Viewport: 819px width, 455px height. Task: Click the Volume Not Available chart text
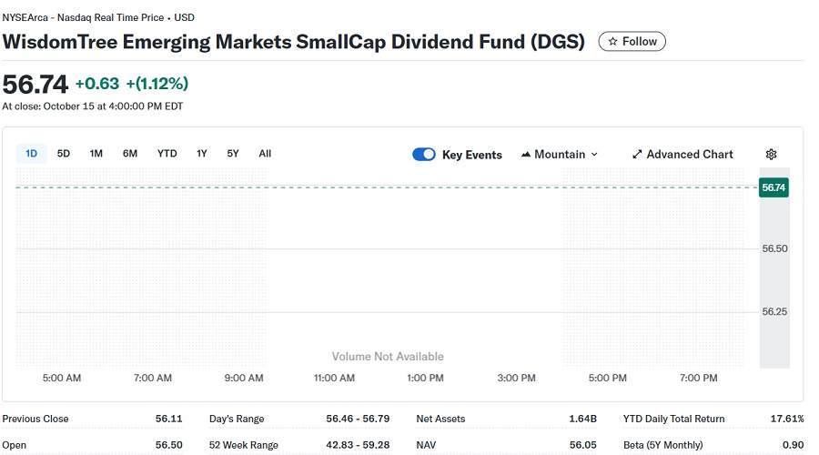pos(388,357)
